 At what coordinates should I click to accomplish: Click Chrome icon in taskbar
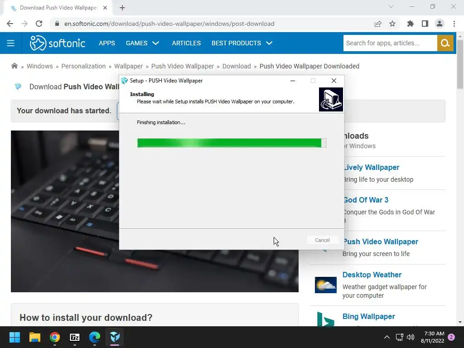point(55,337)
